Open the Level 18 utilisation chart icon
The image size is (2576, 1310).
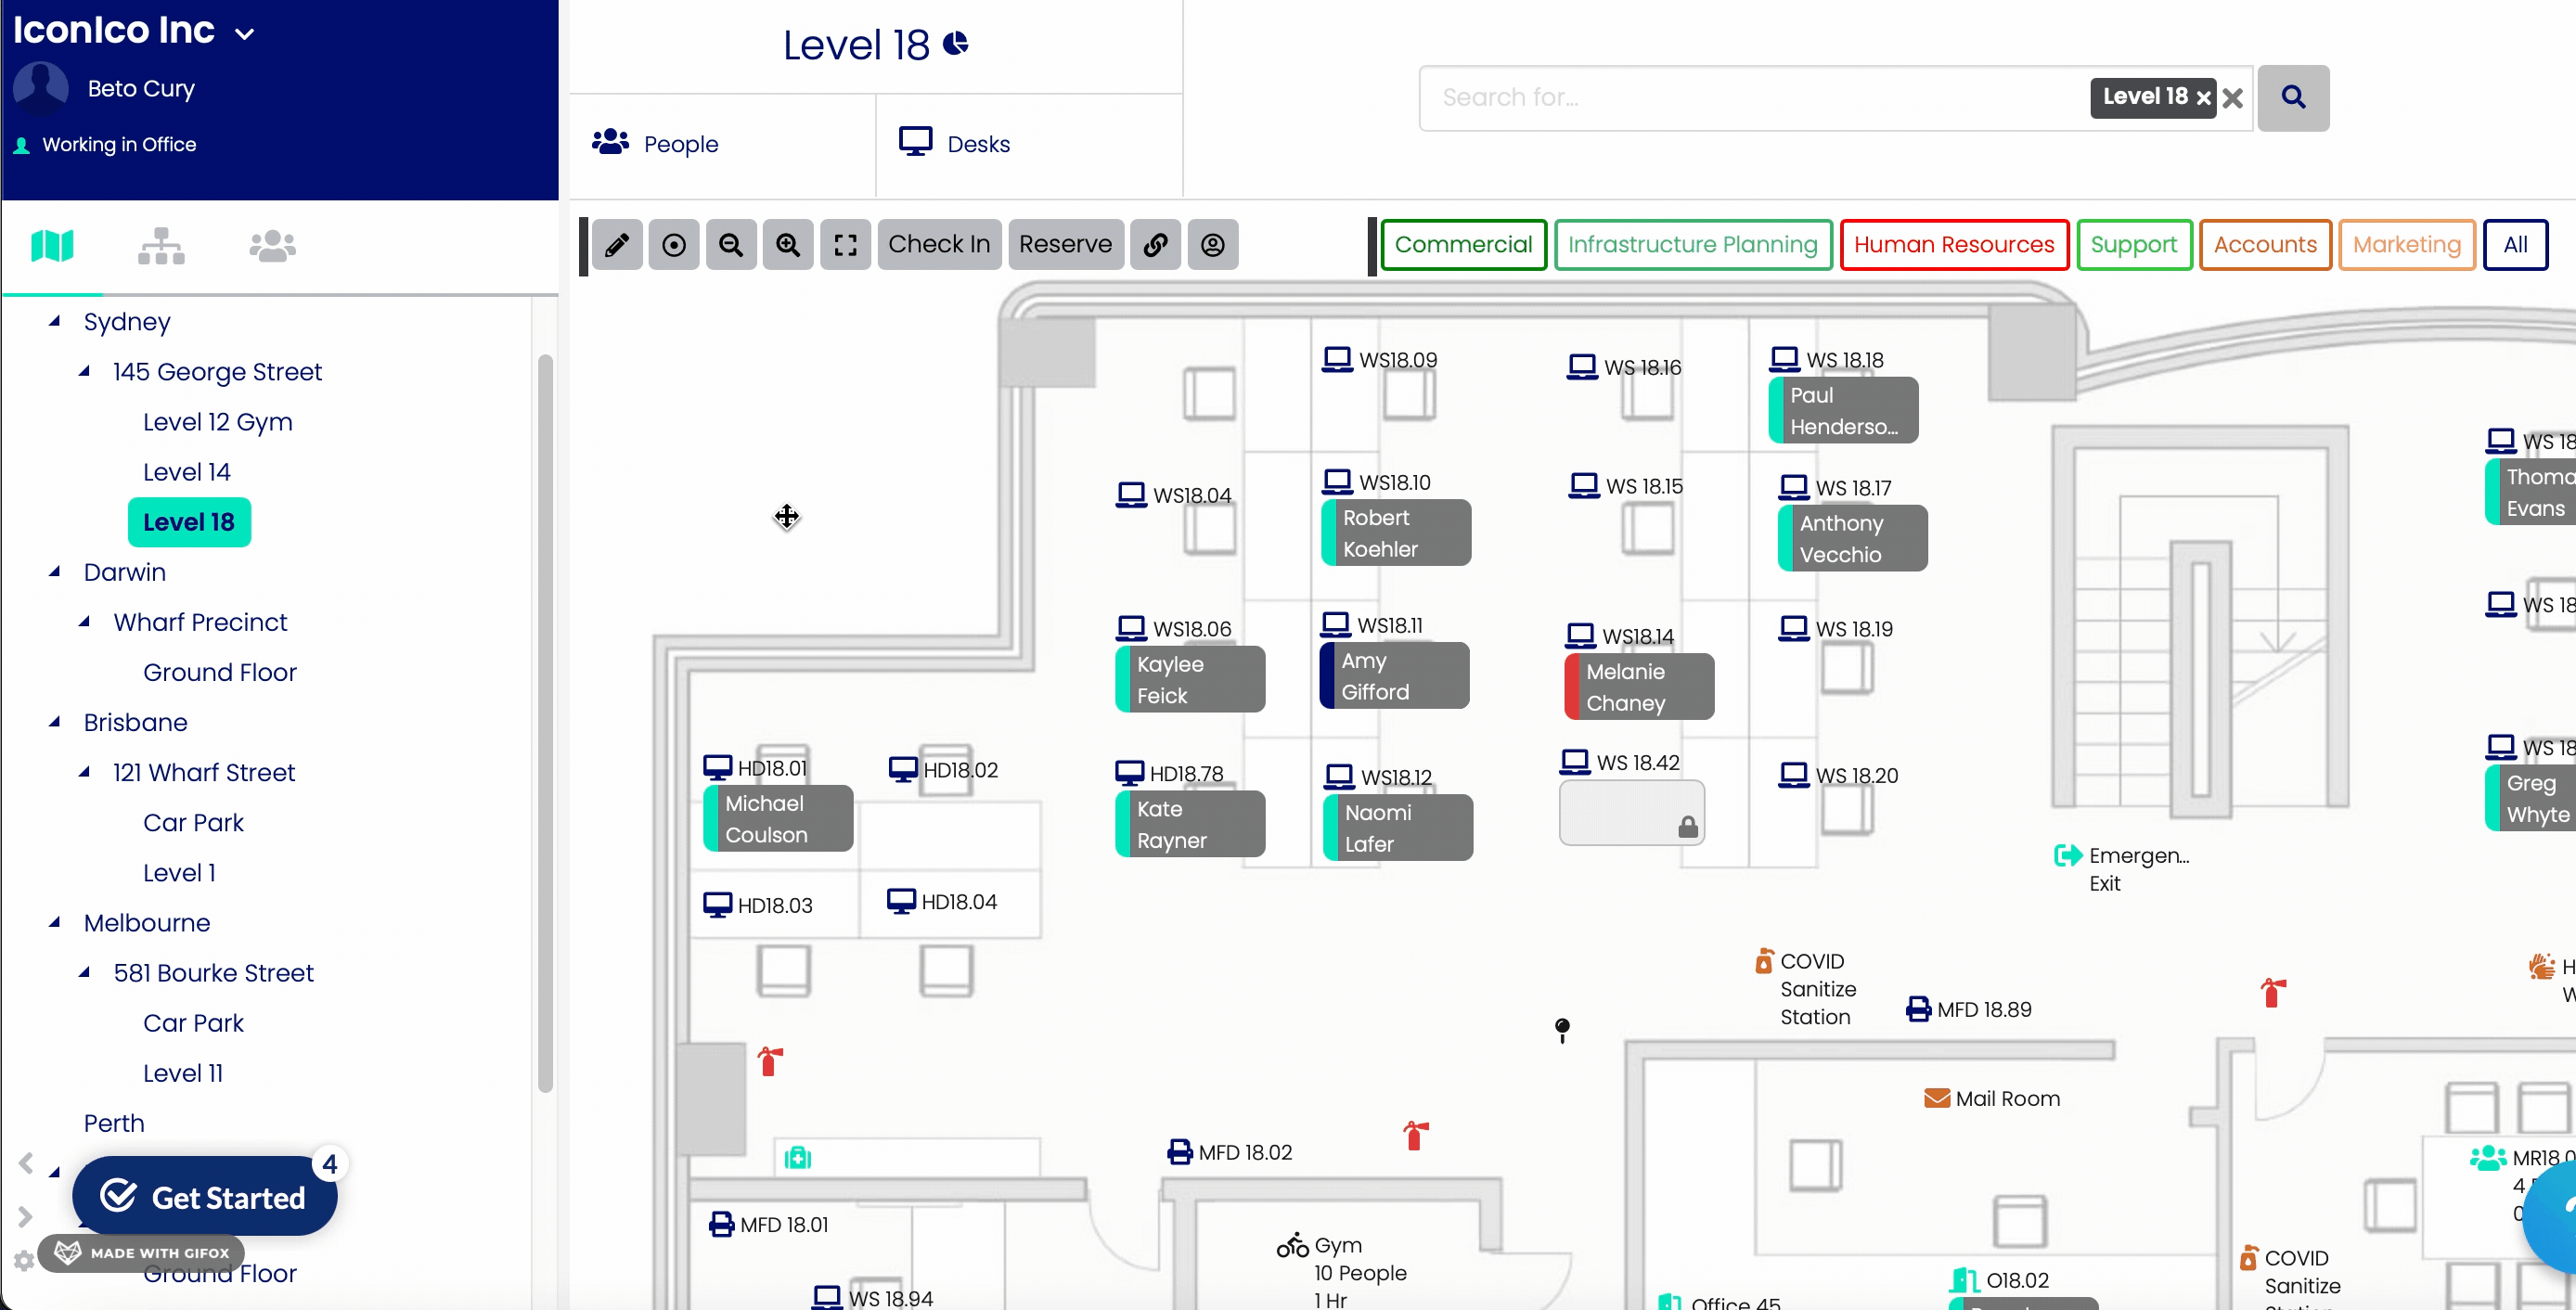point(956,43)
